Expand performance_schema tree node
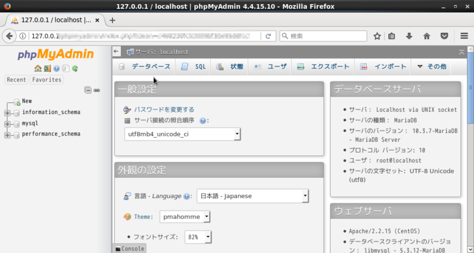The image size is (474, 253). coord(7,135)
